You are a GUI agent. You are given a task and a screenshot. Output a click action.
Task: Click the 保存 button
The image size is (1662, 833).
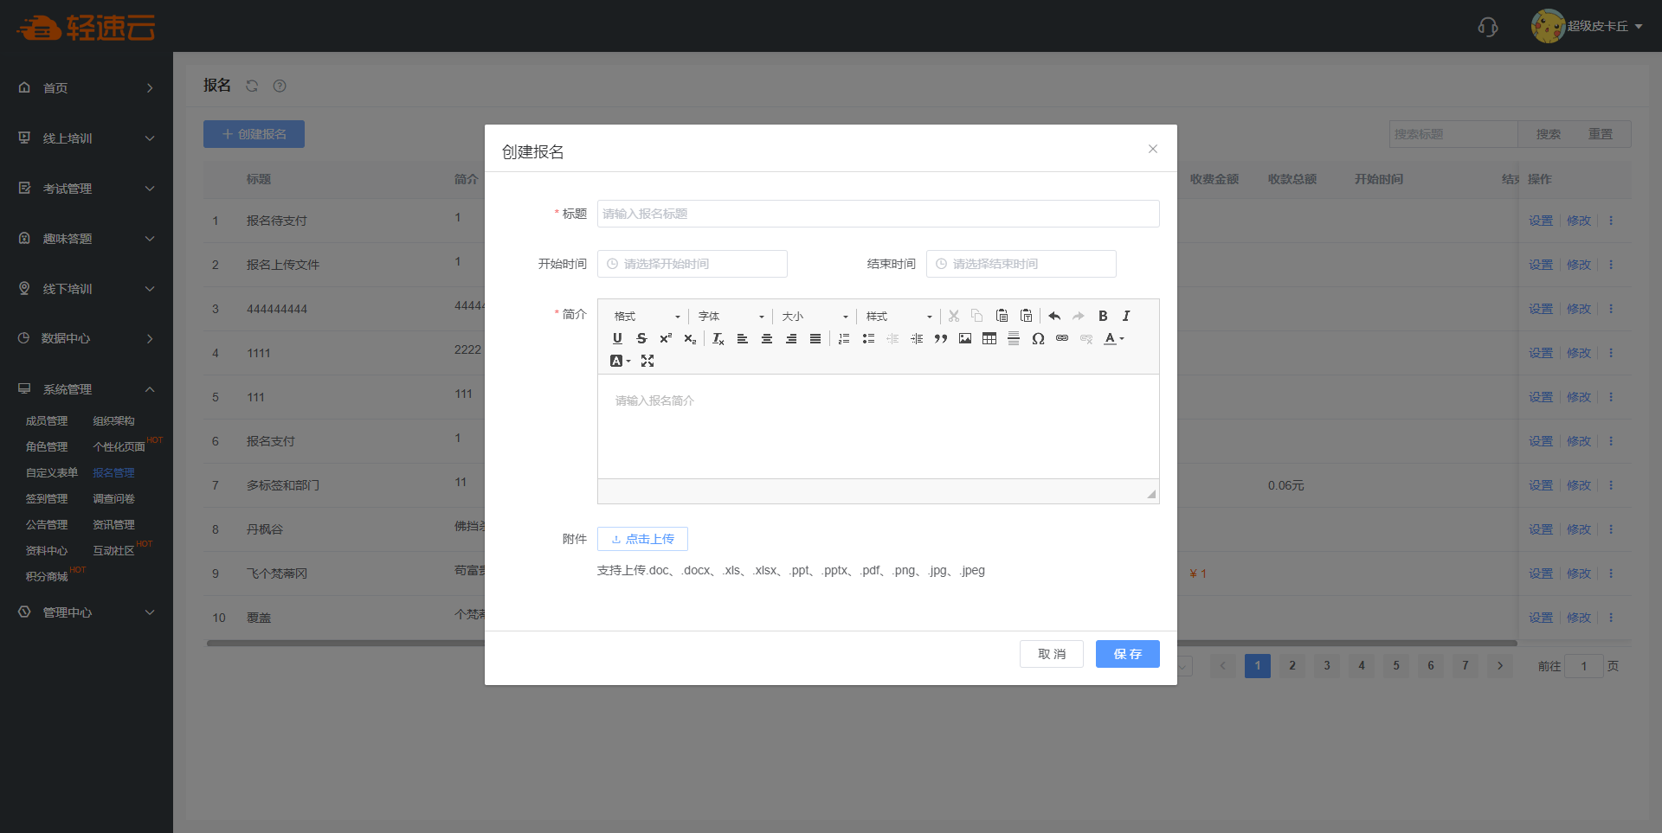coord(1127,654)
